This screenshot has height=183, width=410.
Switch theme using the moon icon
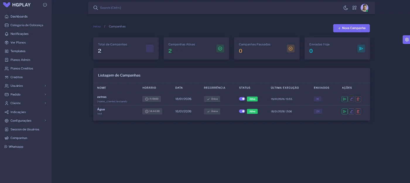tap(346, 8)
